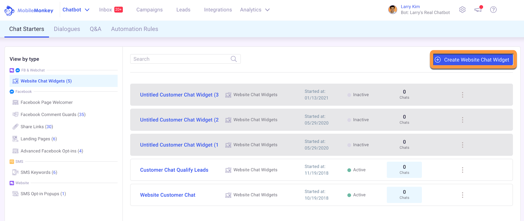Open more options for Untitled Customer Chat Widget (3
Viewport: 524px width, 221px height.
point(462,95)
